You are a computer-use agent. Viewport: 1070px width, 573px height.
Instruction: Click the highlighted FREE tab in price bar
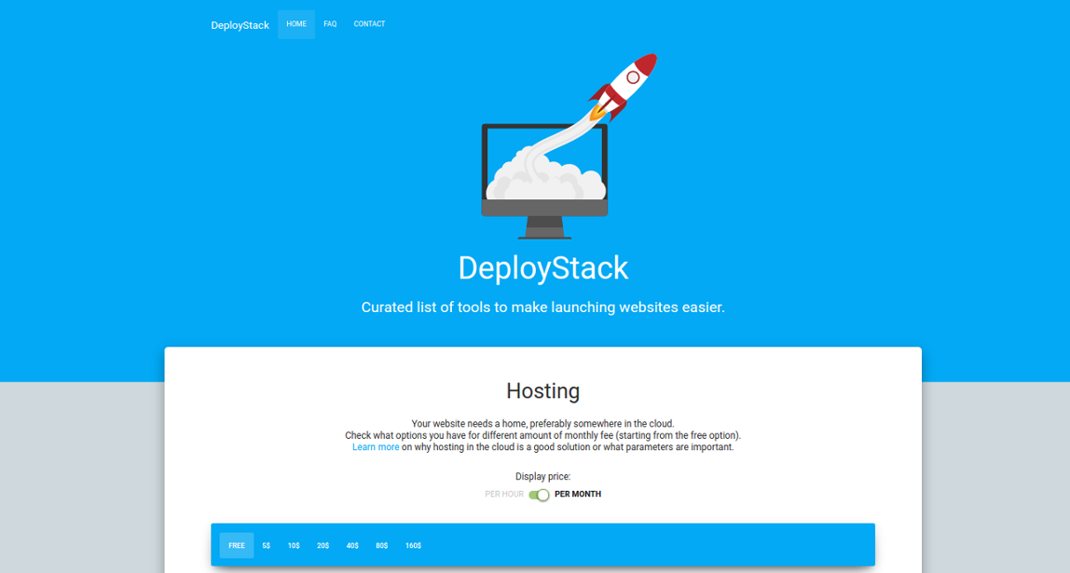coord(236,545)
